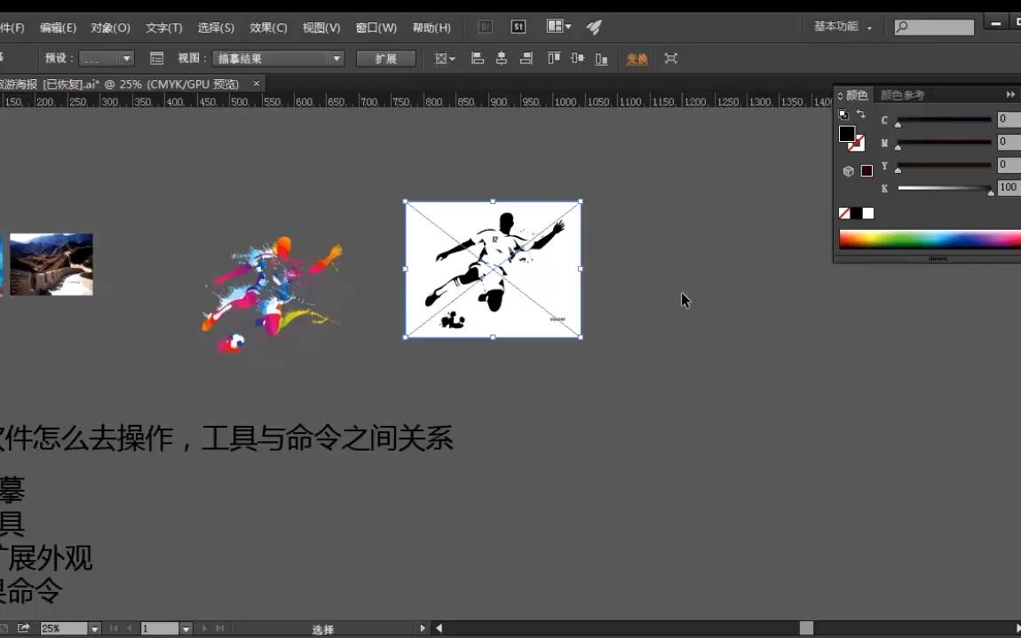Click the share/rocket icon in application bar
The height and width of the screenshot is (638, 1021).
tap(593, 28)
